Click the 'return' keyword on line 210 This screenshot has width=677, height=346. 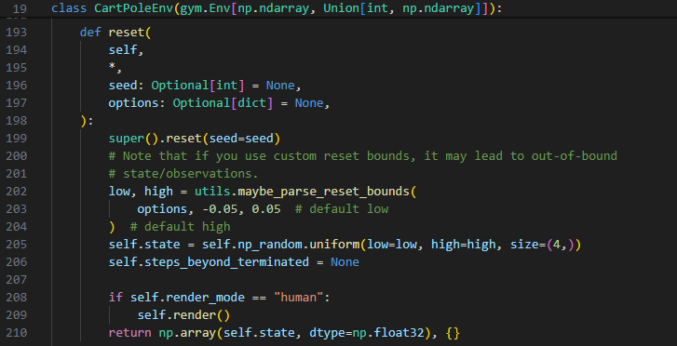click(130, 333)
